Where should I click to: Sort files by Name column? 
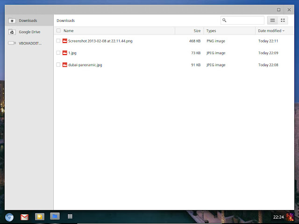69,31
